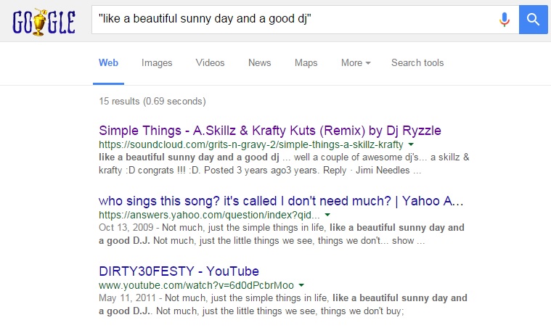
Task: Open the Videos tab
Action: pos(210,63)
